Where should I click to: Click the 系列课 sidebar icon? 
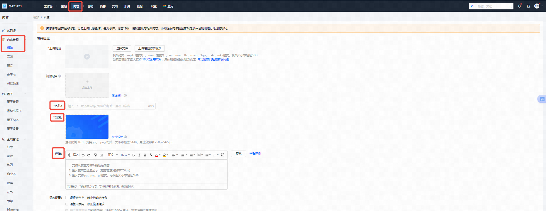4,31
